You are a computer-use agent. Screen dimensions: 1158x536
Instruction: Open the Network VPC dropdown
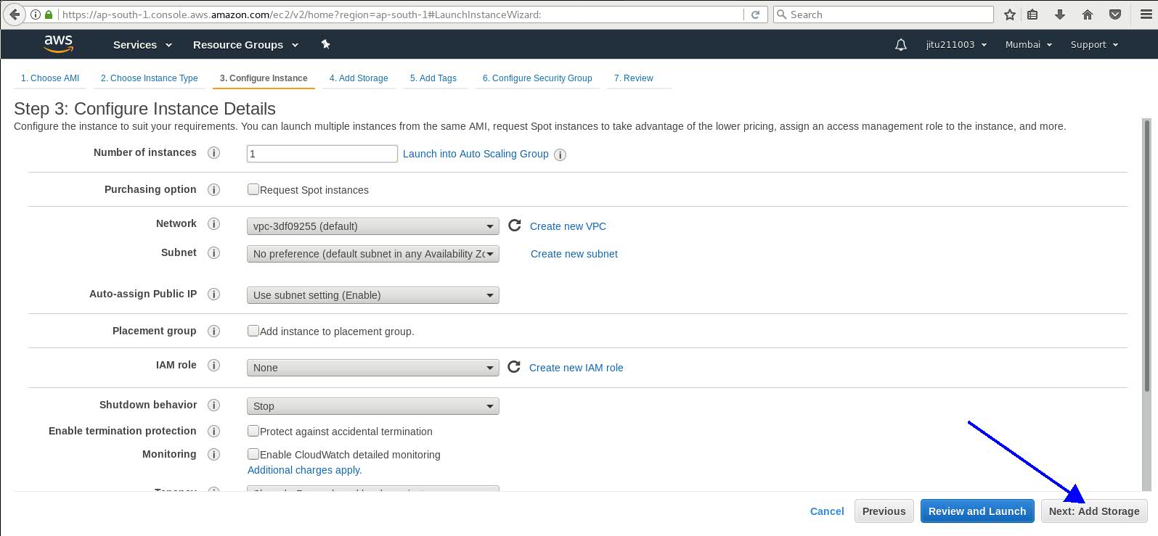[373, 226]
